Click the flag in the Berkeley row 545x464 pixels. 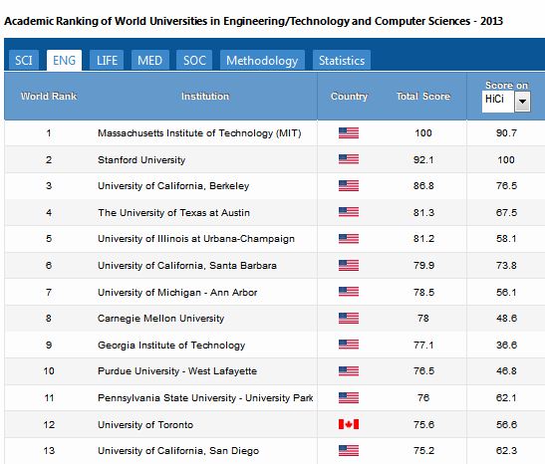pyautogui.click(x=349, y=186)
